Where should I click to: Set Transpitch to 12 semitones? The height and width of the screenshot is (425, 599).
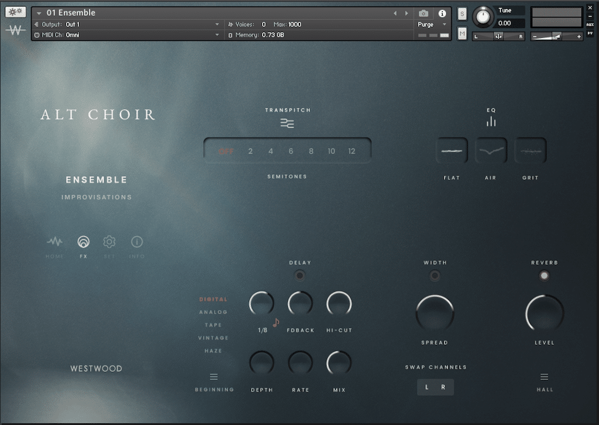click(352, 152)
